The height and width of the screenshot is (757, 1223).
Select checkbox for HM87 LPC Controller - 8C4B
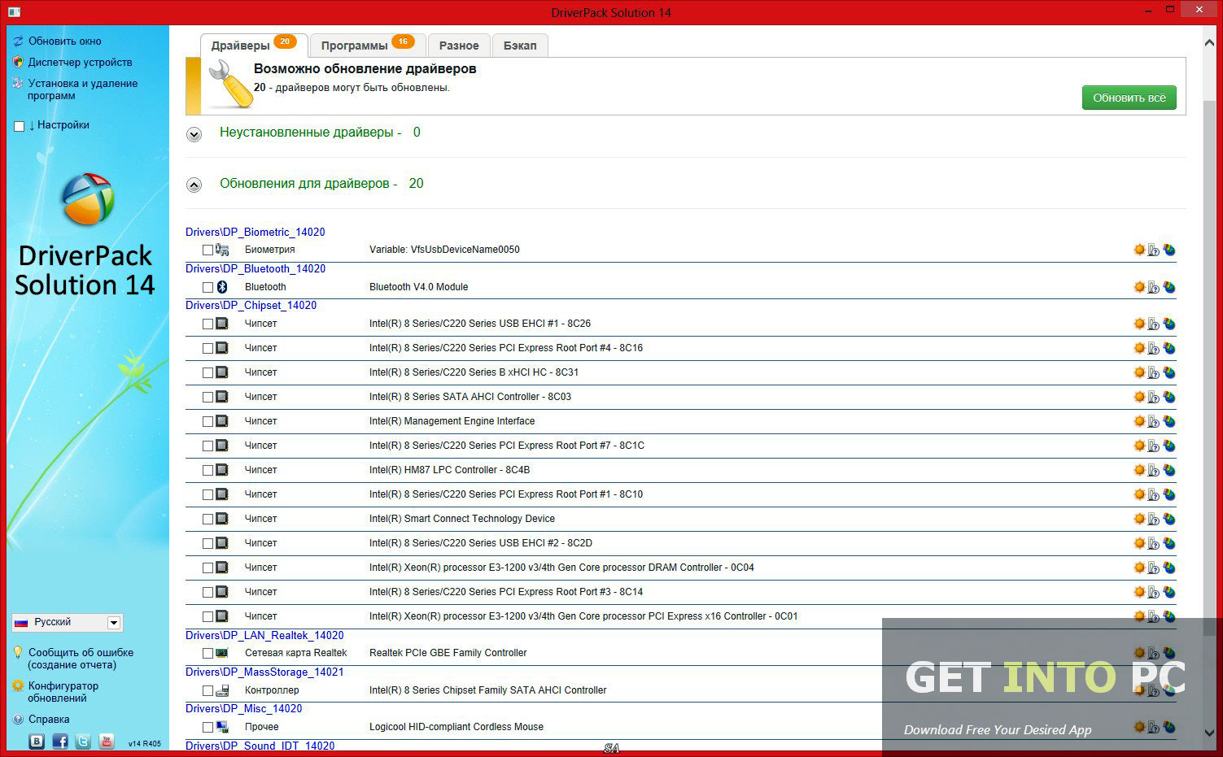(x=207, y=471)
